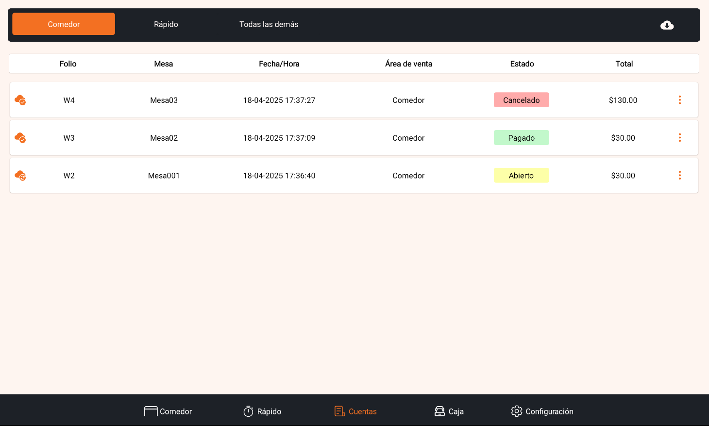
Task: Click the cloud sync icon for W3
Action: pyautogui.click(x=20, y=138)
